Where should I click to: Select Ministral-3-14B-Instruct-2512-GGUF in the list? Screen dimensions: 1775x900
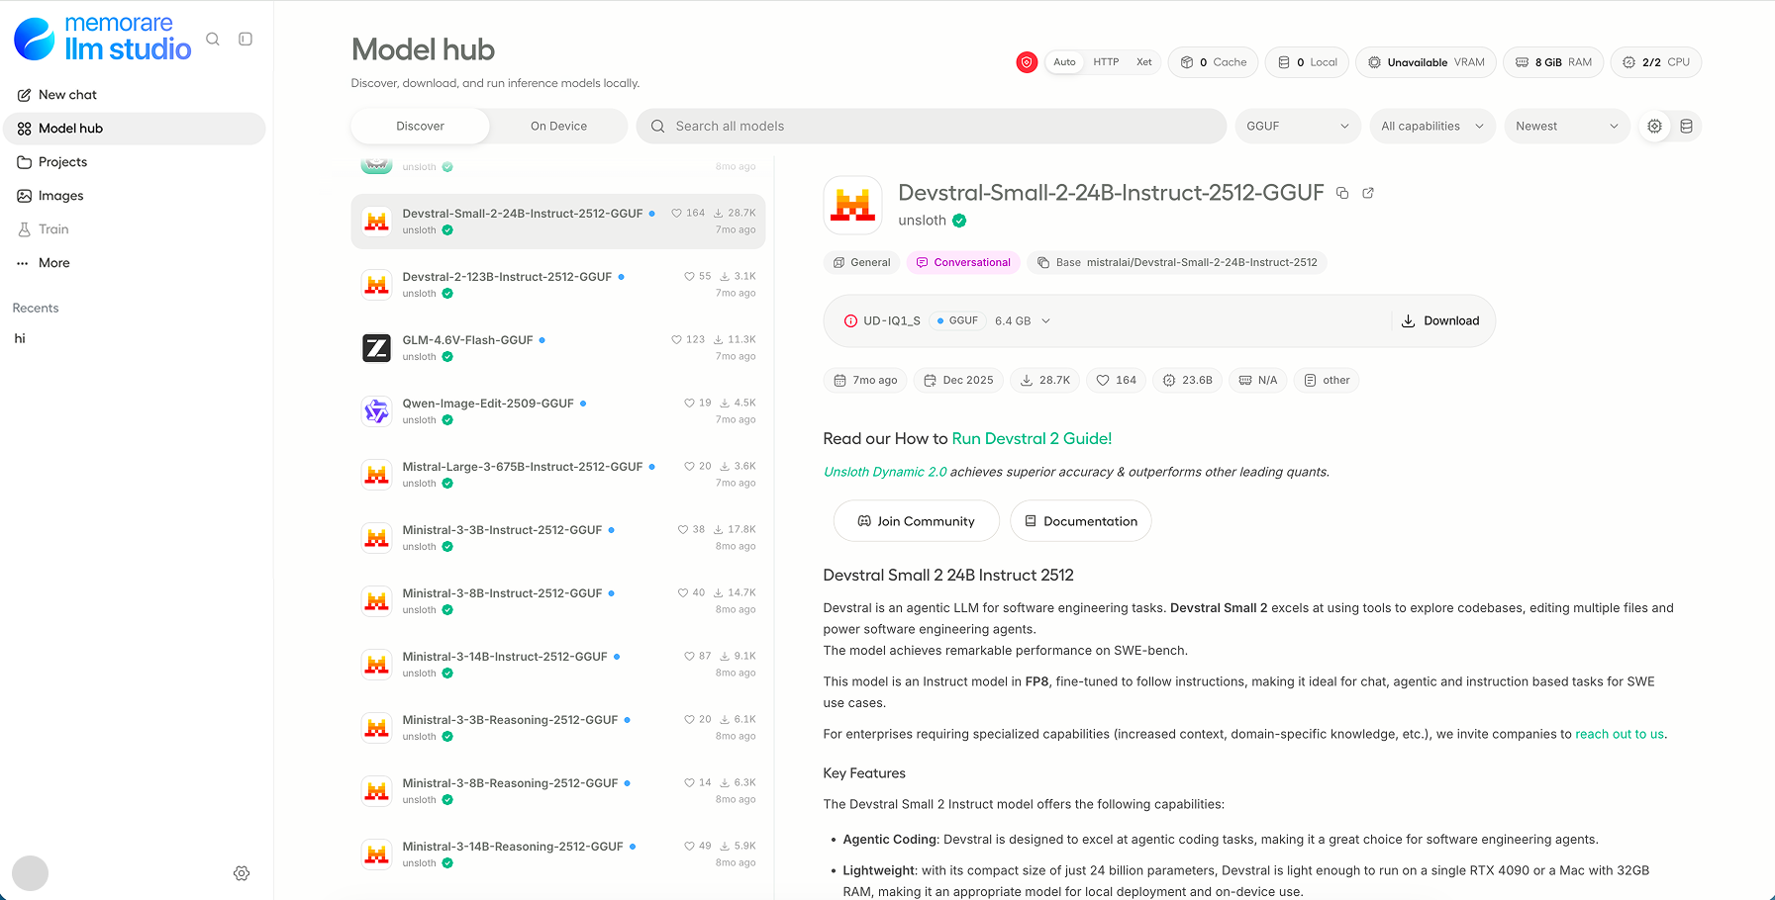coord(558,665)
